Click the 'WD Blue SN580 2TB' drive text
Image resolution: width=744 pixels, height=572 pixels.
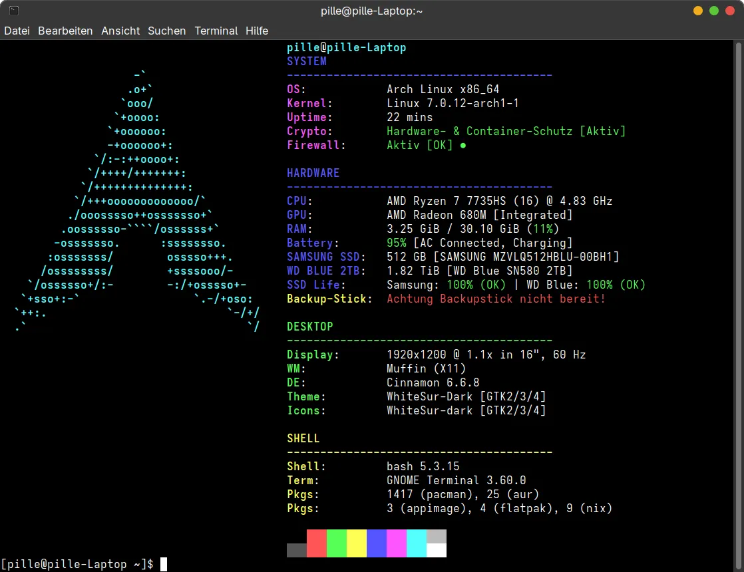point(509,271)
